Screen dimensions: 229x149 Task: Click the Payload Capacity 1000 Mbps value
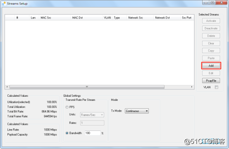50,135
